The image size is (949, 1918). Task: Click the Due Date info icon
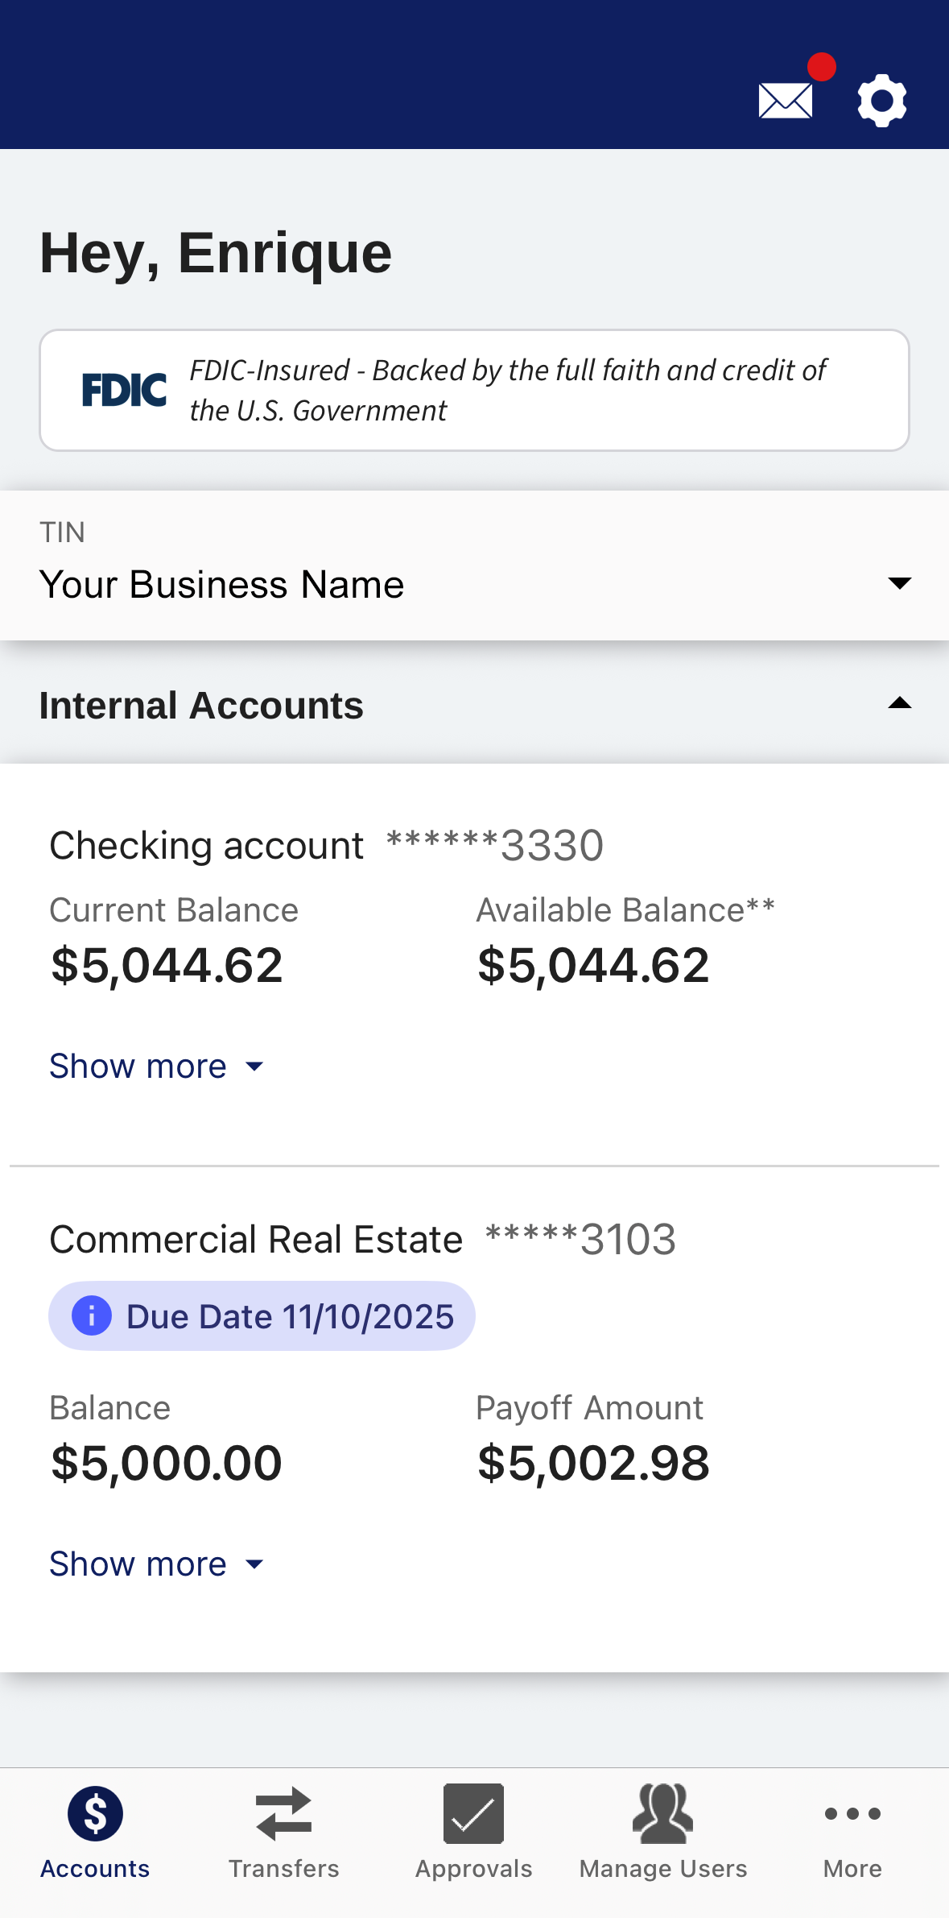(x=92, y=1316)
